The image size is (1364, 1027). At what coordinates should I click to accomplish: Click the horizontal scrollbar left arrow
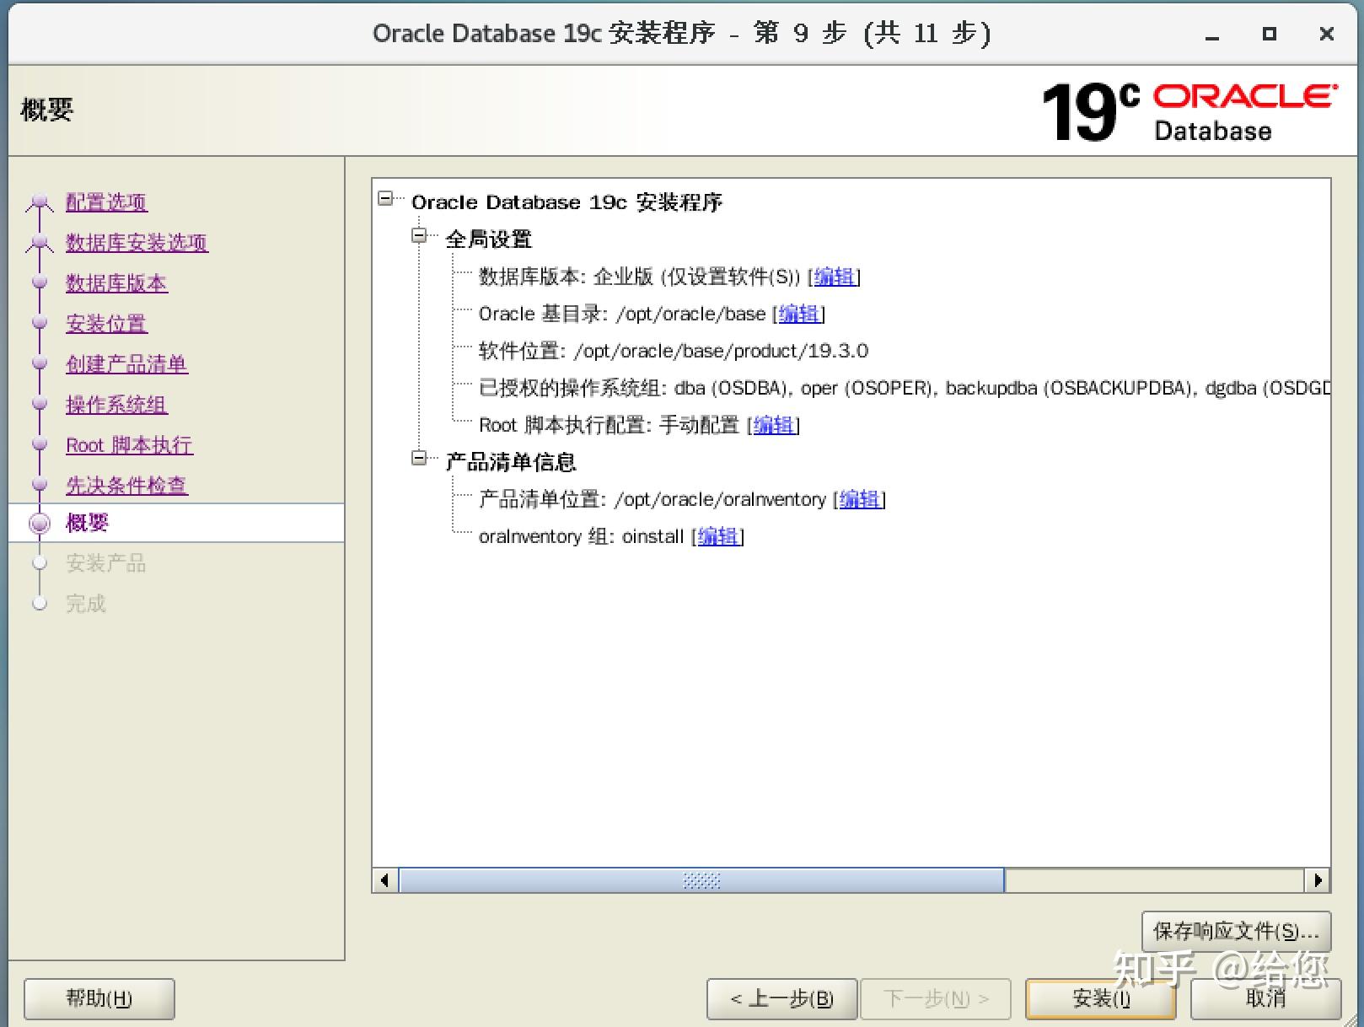(384, 879)
